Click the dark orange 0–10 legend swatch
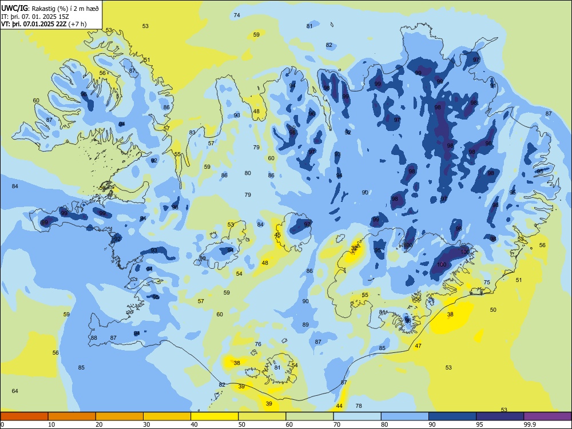This screenshot has width=572, height=429. pyautogui.click(x=24, y=416)
